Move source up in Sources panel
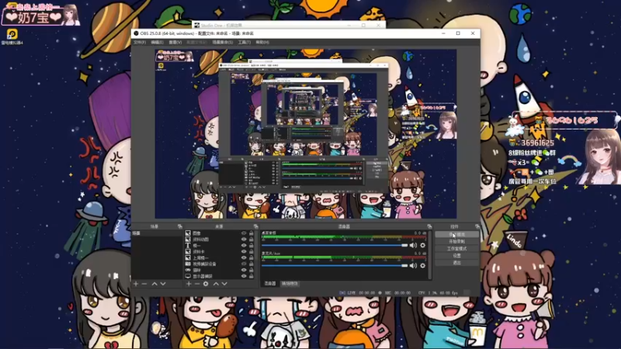This screenshot has width=621, height=349. (x=216, y=284)
